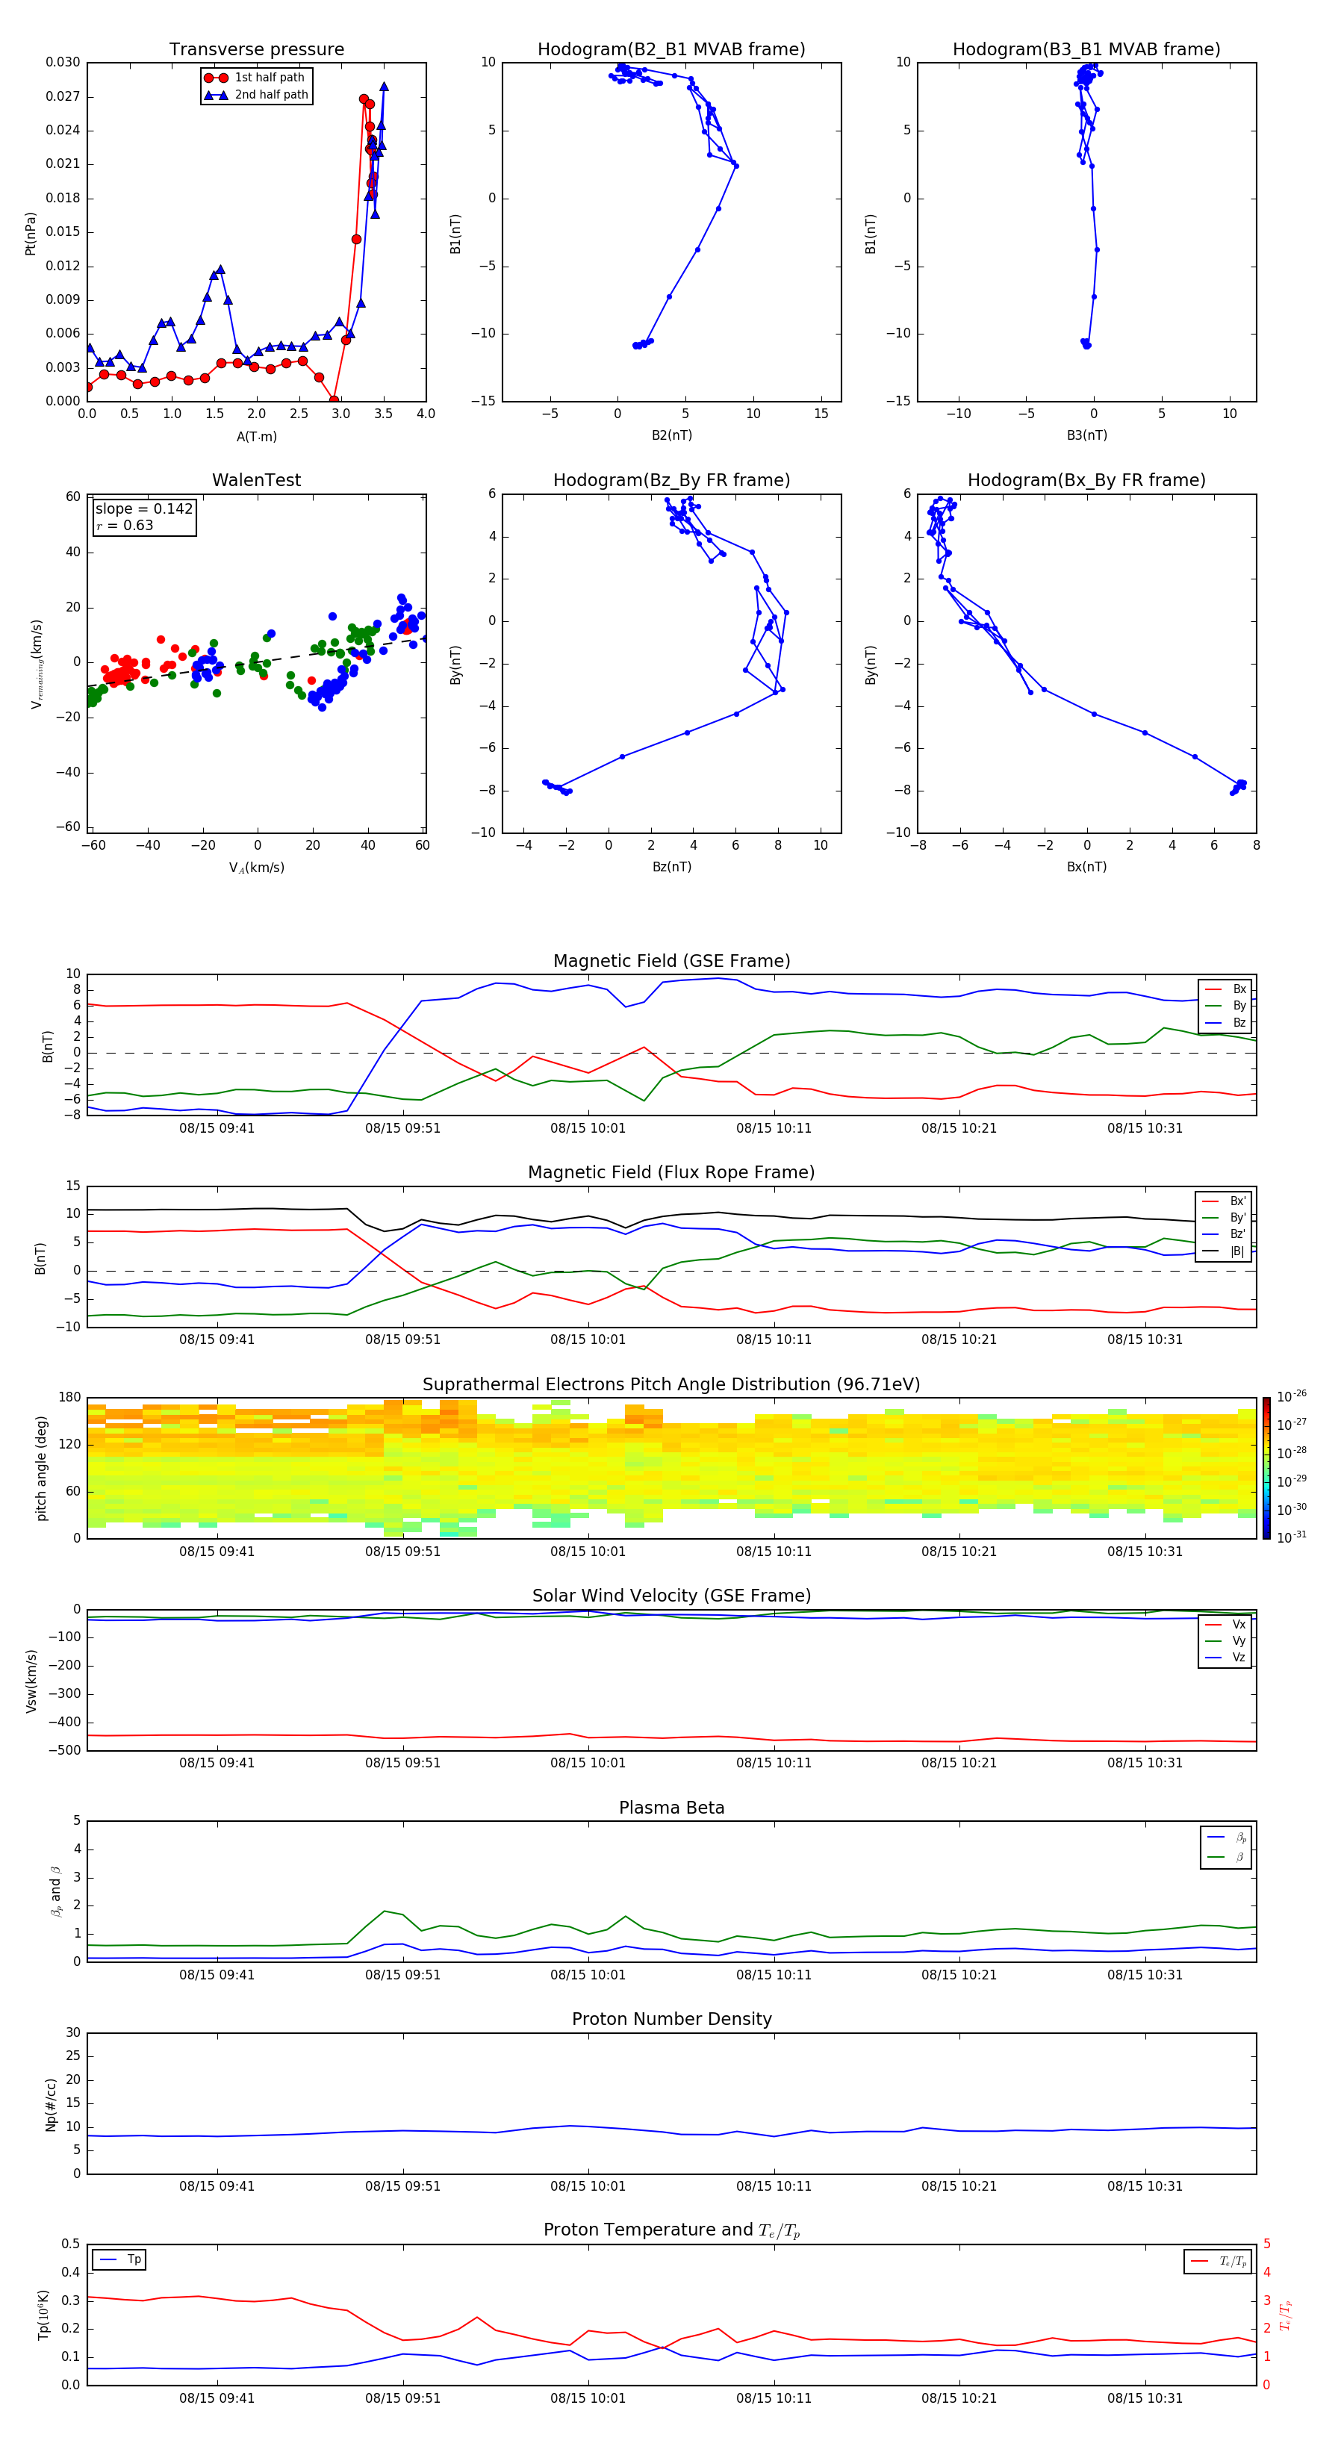Viewport: 1344px width, 2464px height.
Task: Click the Bz' legend entry in Flux Rope panel
Action: click(1225, 1235)
